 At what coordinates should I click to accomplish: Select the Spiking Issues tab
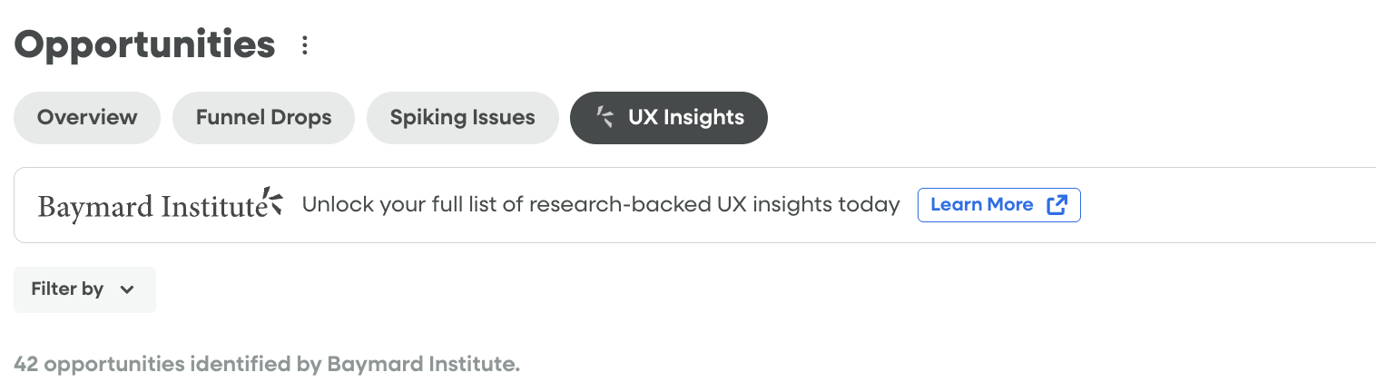tap(462, 118)
